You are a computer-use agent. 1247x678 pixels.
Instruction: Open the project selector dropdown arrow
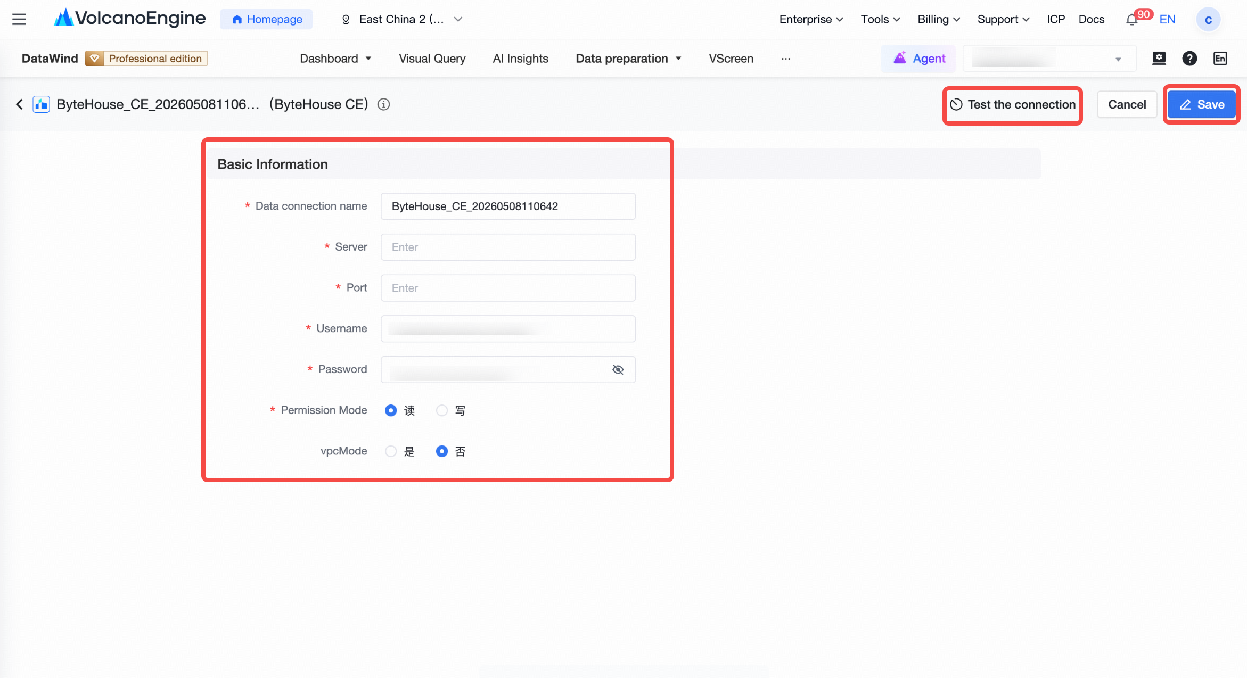tap(1118, 59)
